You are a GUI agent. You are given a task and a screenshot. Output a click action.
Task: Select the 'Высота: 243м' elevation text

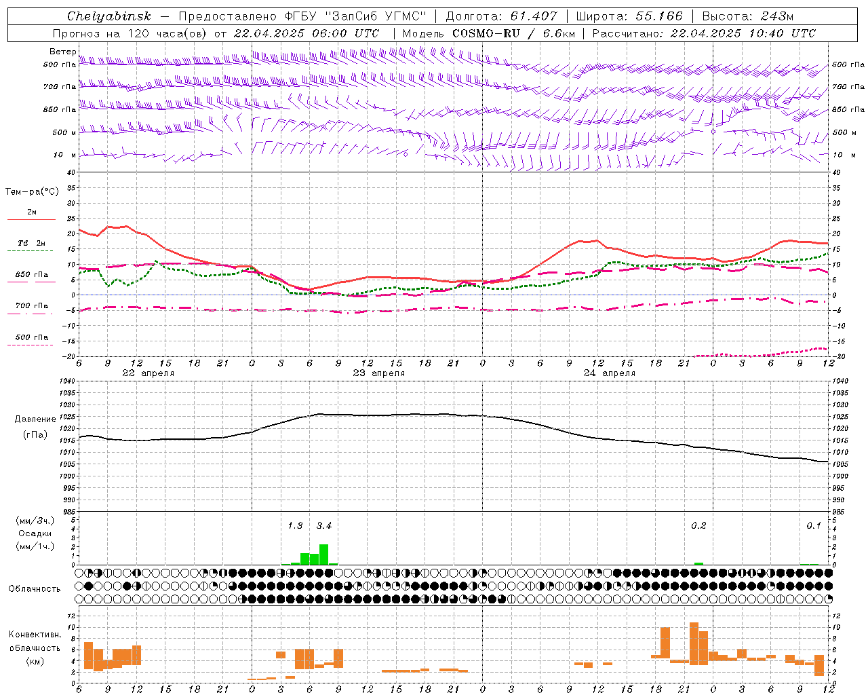(748, 16)
